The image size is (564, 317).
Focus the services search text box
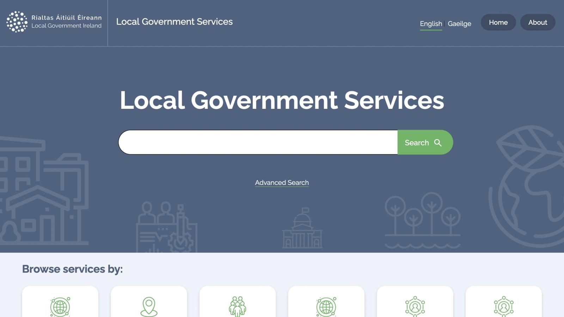[258, 142]
